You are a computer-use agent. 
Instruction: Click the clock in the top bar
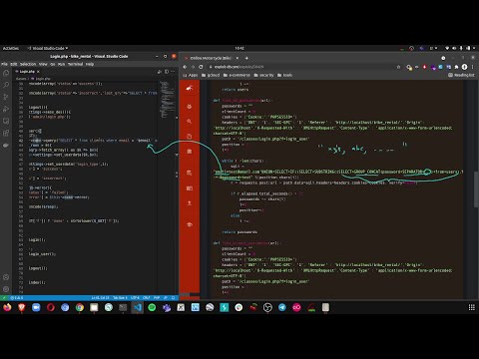click(x=239, y=48)
